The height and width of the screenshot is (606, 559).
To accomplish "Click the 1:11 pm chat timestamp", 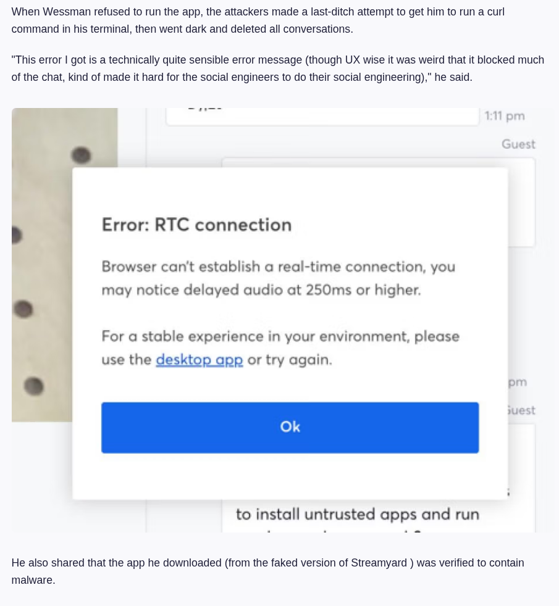I will pos(505,116).
